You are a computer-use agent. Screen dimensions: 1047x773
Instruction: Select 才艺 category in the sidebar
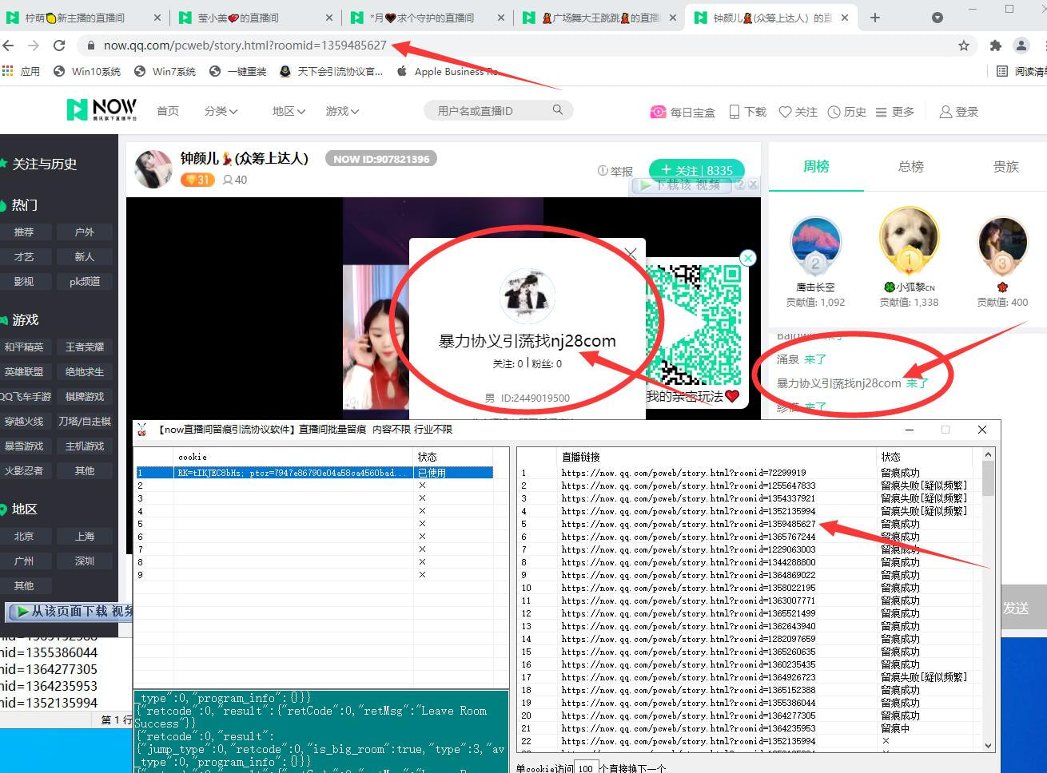point(24,256)
